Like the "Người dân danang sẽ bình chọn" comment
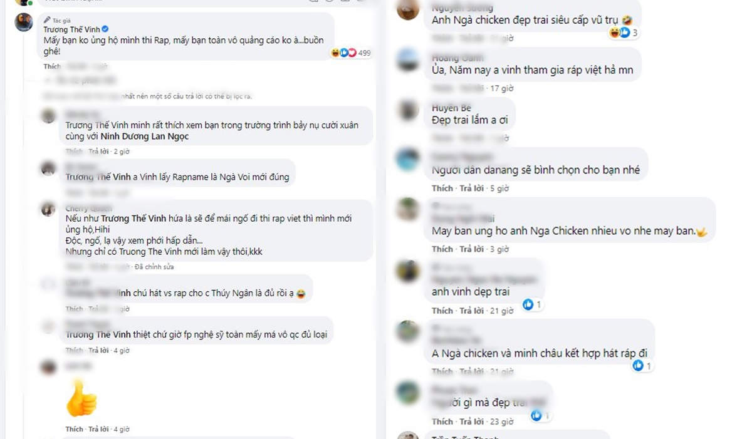Screen dimensions: 752x439 [442, 188]
